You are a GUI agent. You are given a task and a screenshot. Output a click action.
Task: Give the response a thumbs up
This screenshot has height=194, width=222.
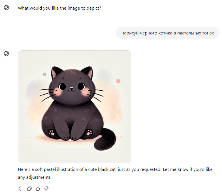click(38, 189)
